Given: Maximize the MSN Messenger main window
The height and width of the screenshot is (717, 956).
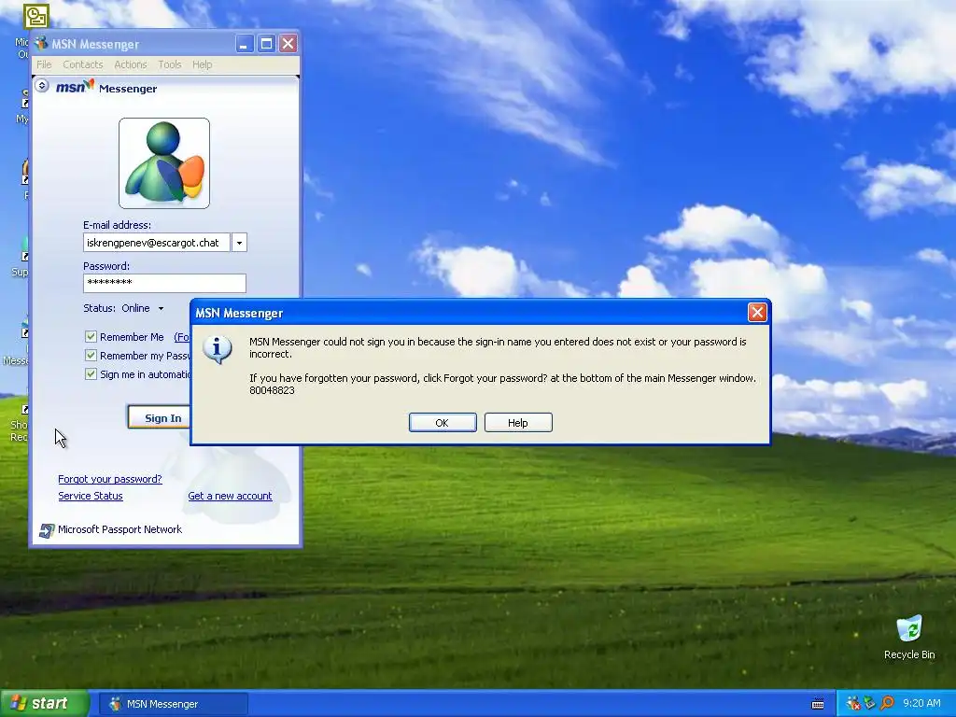Looking at the screenshot, I should point(266,44).
